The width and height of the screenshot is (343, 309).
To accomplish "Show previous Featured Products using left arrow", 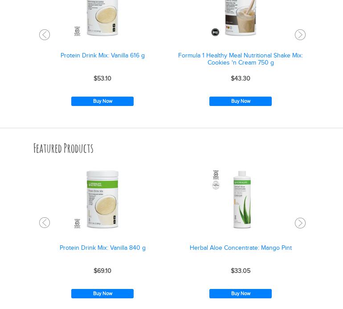I will (x=45, y=223).
